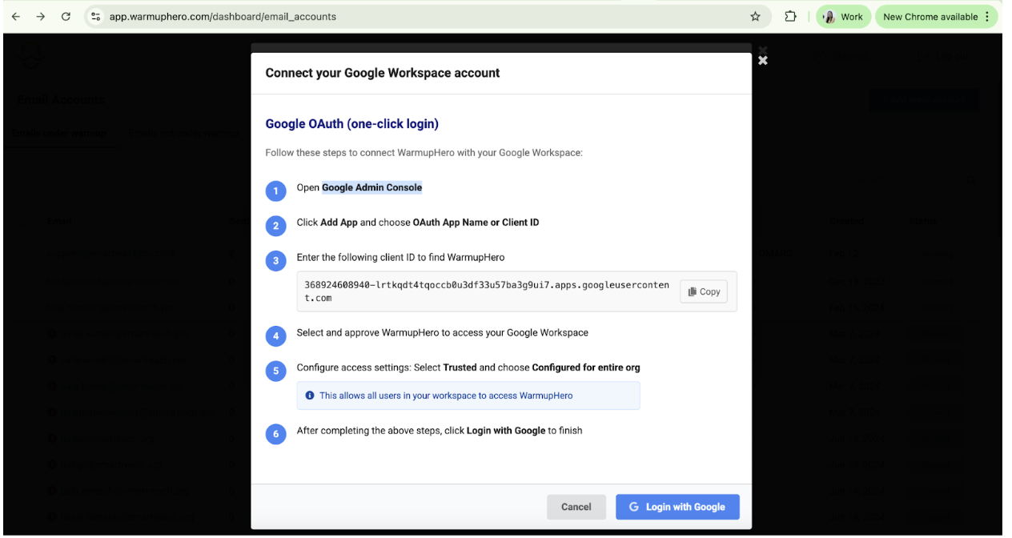The image size is (1012, 538).
Task: Click the Configure access settings step text
Action: 468,367
